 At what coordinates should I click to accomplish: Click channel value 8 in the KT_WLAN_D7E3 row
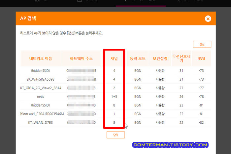[x=114, y=123]
